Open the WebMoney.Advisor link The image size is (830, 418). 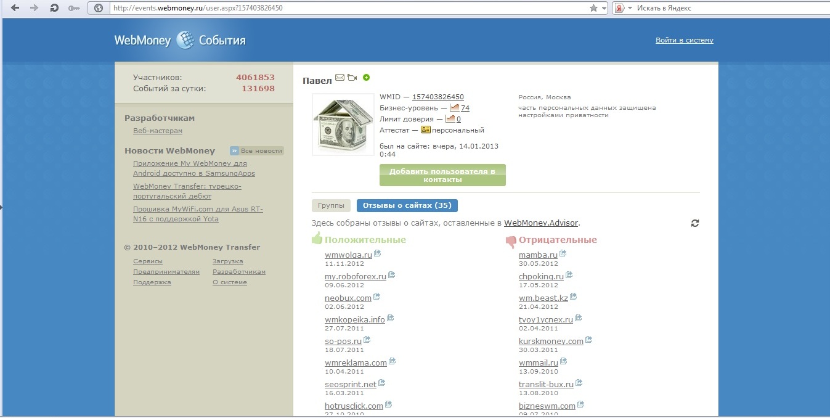pyautogui.click(x=542, y=223)
